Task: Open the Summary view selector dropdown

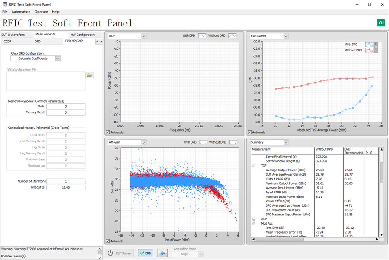Action: pos(286,142)
